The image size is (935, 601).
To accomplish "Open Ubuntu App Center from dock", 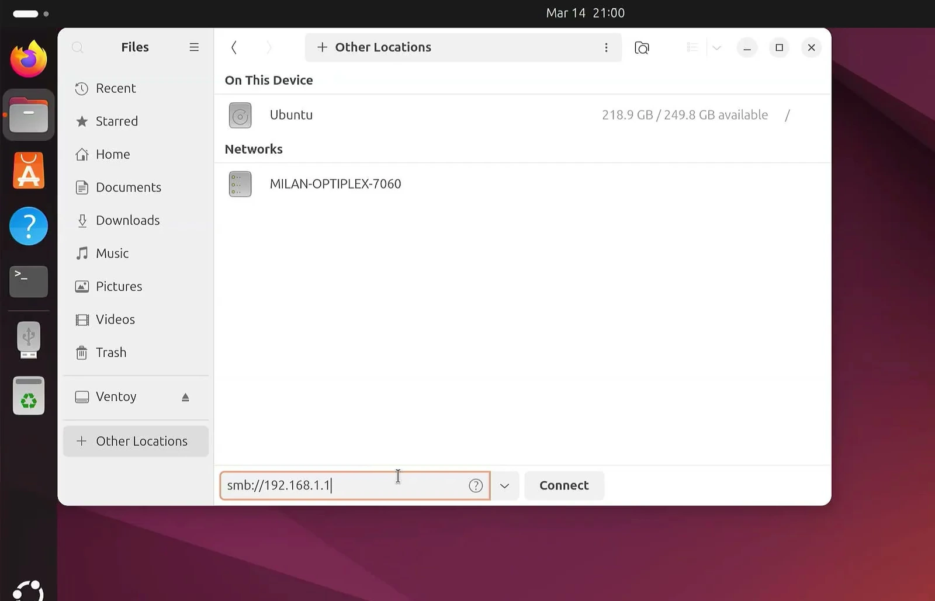I will (28, 171).
